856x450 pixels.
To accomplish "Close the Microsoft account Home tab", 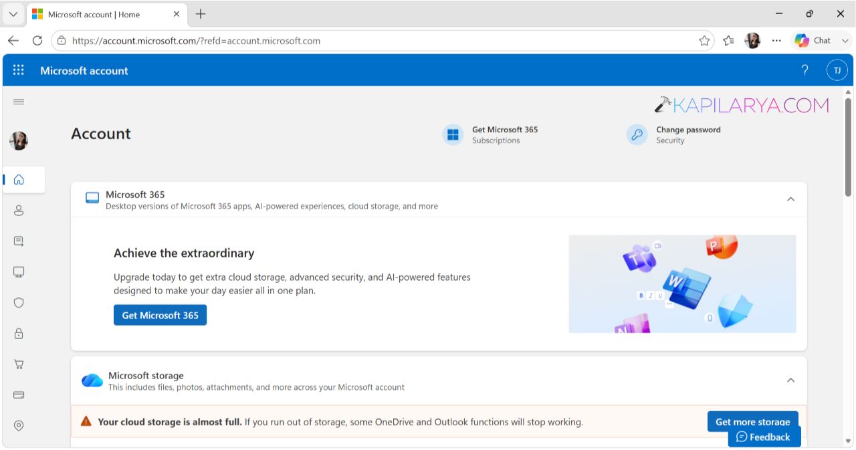I will 177,14.
